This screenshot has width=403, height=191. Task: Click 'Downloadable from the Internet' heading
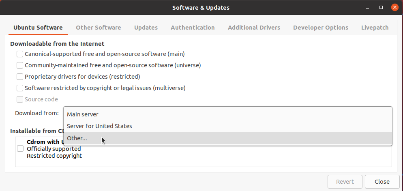(57, 44)
